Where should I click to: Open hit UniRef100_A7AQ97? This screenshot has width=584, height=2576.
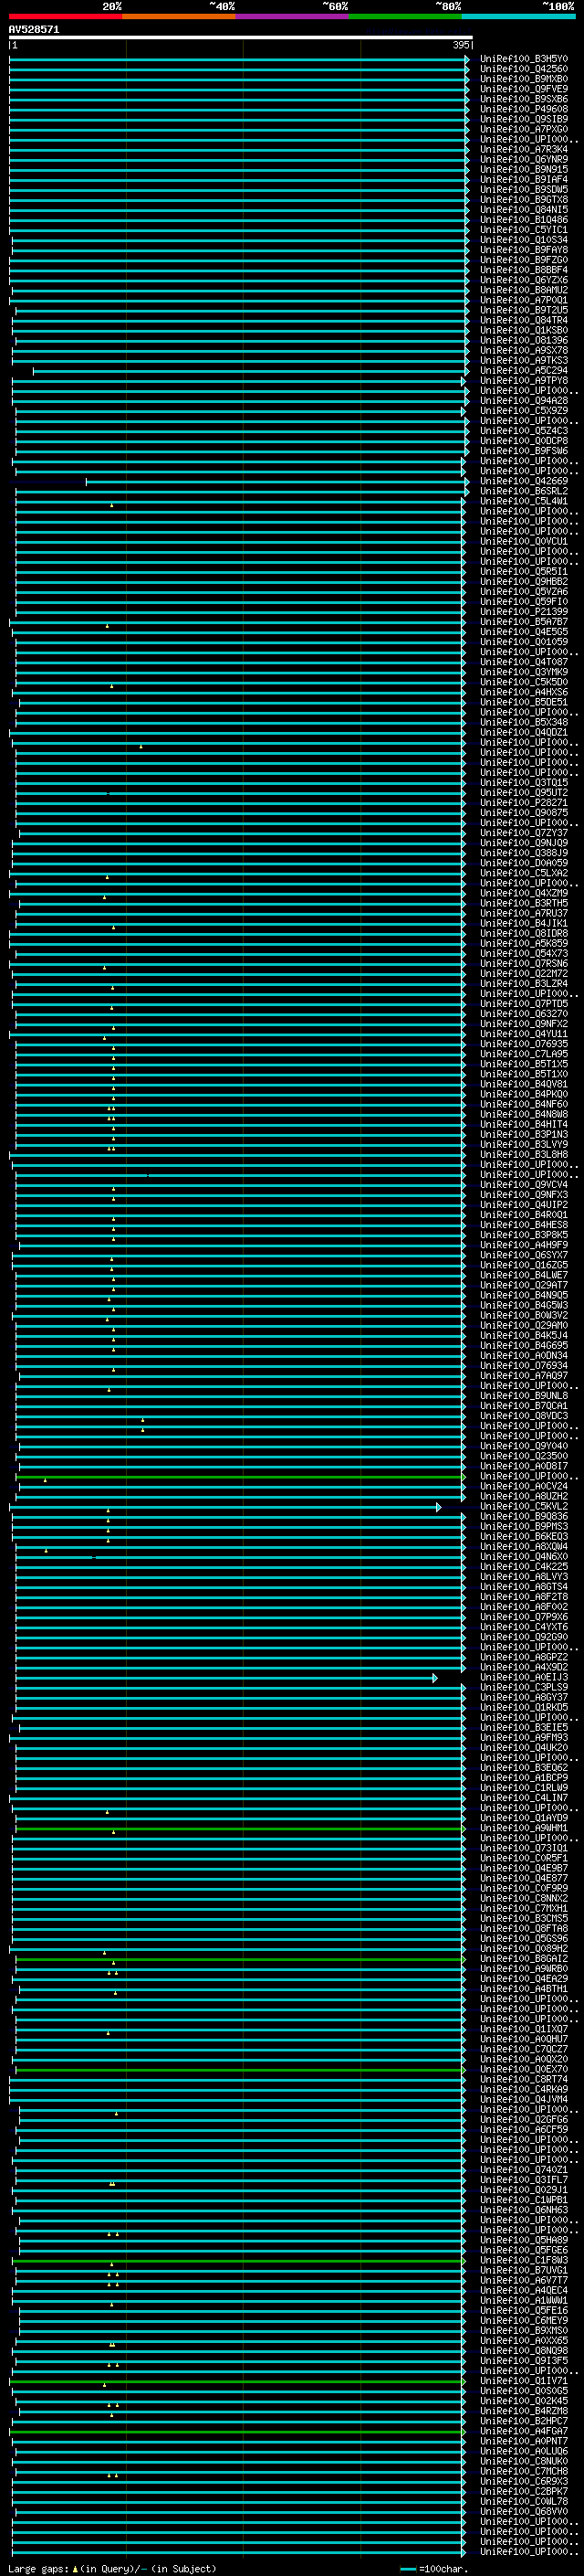point(524,1376)
